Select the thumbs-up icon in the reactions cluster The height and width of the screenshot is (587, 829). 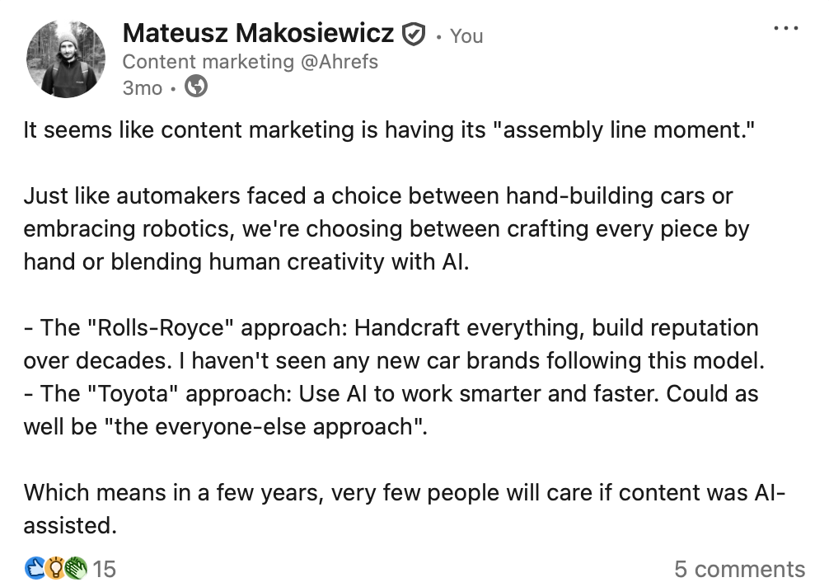click(x=34, y=568)
